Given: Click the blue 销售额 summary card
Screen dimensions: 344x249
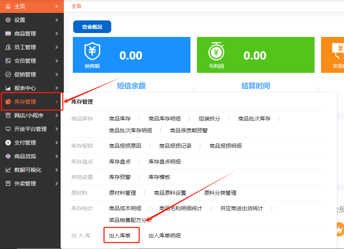Looking at the screenshot, I should point(131,55).
